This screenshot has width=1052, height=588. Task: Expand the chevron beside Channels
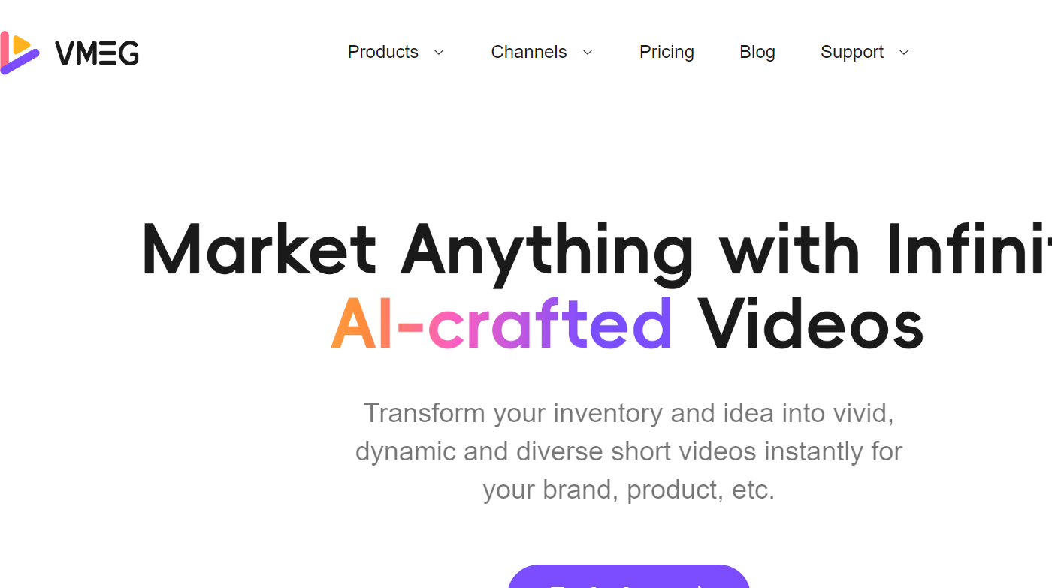tap(588, 52)
